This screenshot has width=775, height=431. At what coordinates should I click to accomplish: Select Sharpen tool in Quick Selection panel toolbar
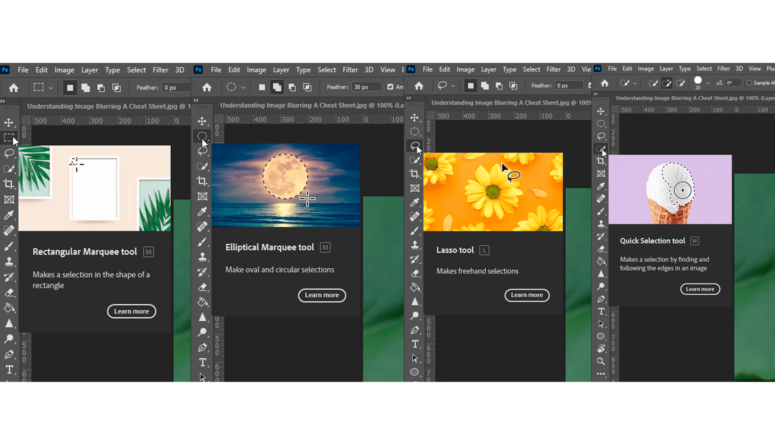click(601, 274)
